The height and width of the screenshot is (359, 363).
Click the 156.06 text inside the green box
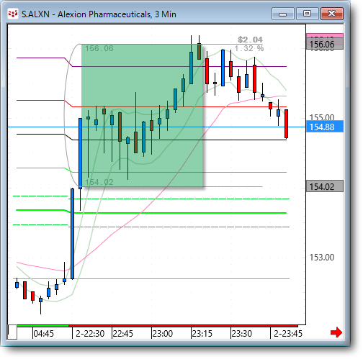[x=99, y=48]
